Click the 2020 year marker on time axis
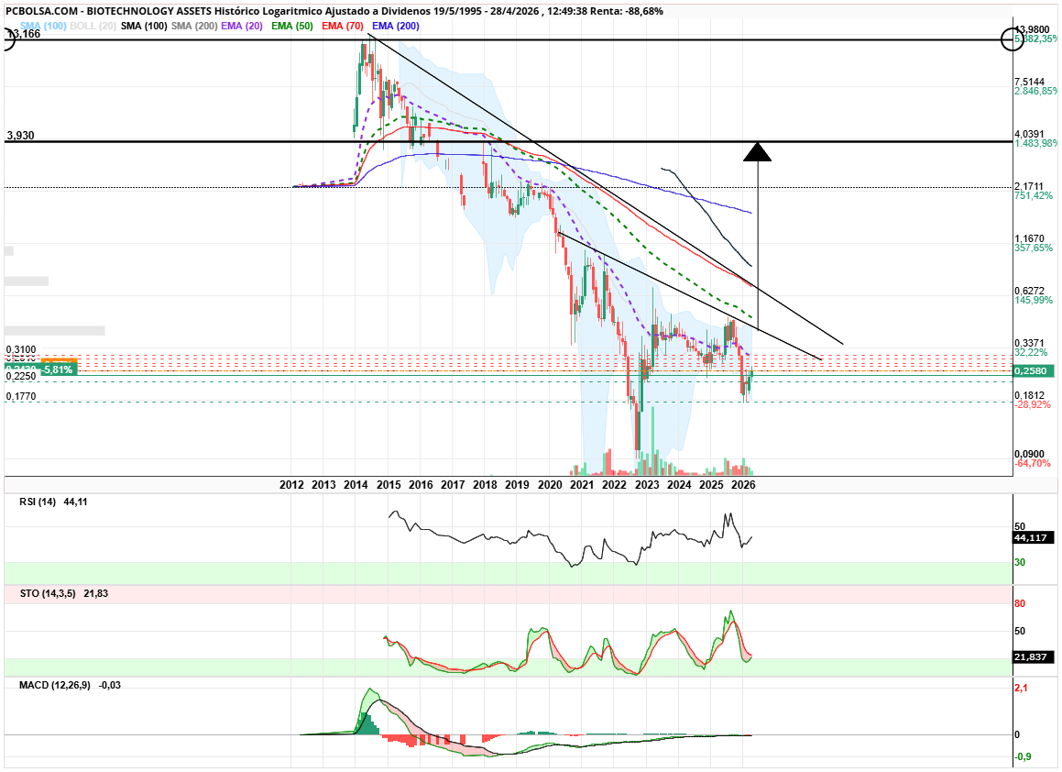Screen dimensions: 1062x772 click(x=550, y=484)
